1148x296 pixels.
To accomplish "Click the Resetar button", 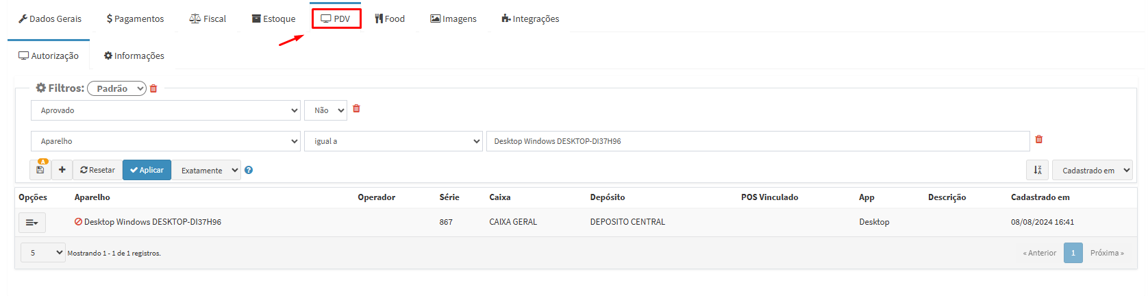I will pyautogui.click(x=97, y=170).
